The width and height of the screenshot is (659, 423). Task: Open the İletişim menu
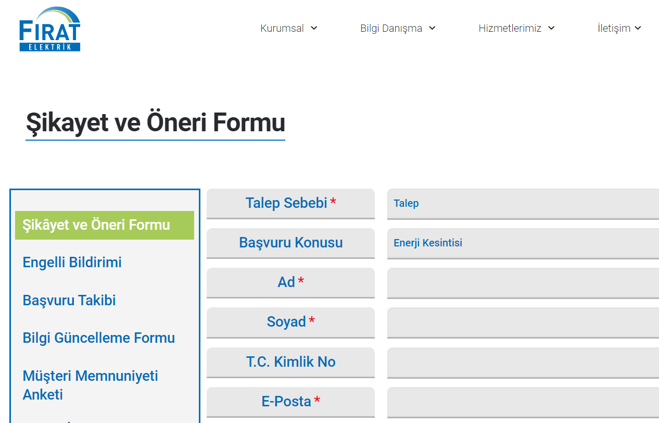[x=614, y=28]
